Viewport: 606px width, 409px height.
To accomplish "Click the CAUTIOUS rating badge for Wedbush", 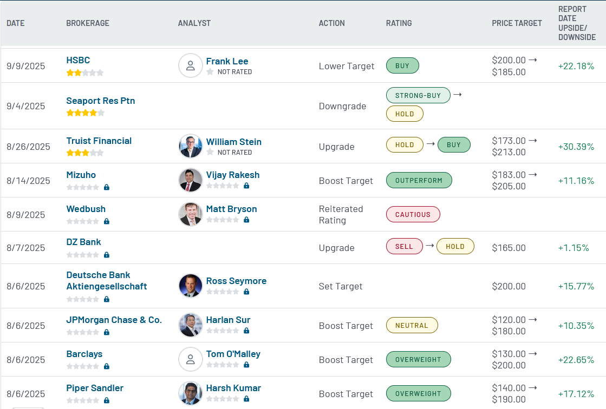I will (x=413, y=214).
